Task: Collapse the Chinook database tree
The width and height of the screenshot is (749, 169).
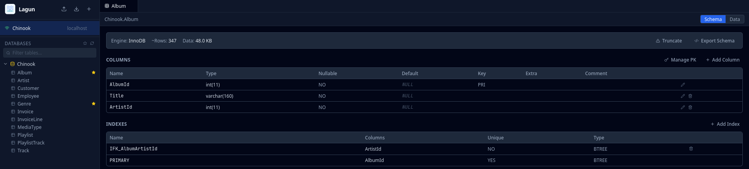Action: pos(5,64)
